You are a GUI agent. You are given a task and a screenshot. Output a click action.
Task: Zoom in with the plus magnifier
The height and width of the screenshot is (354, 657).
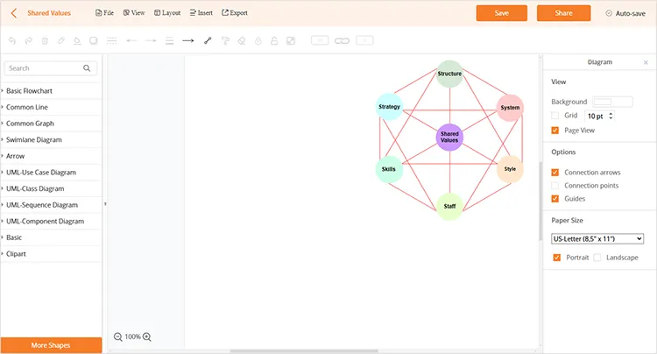(147, 336)
